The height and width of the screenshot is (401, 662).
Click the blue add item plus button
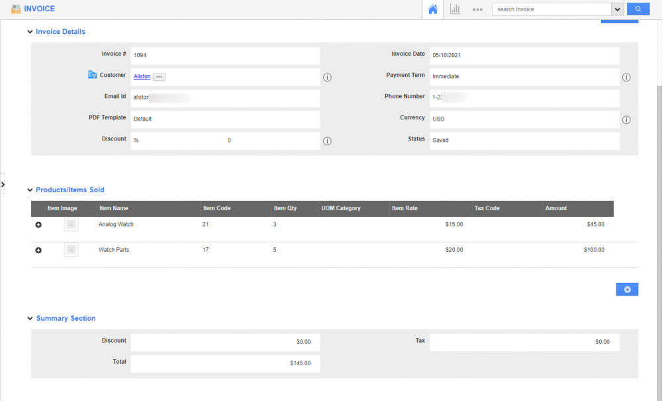pos(627,290)
